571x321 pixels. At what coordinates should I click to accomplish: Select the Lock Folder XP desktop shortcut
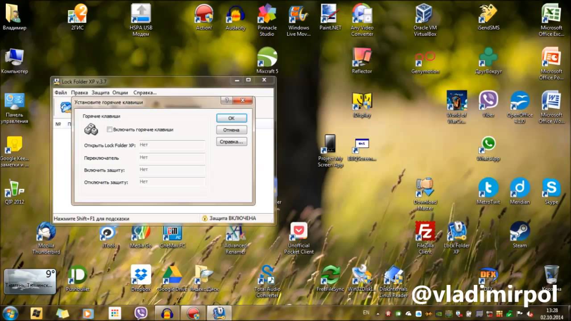coord(457,239)
